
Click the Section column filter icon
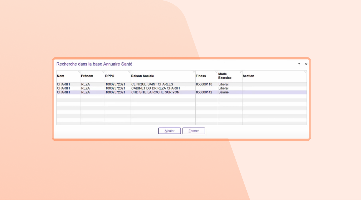tap(305, 72)
